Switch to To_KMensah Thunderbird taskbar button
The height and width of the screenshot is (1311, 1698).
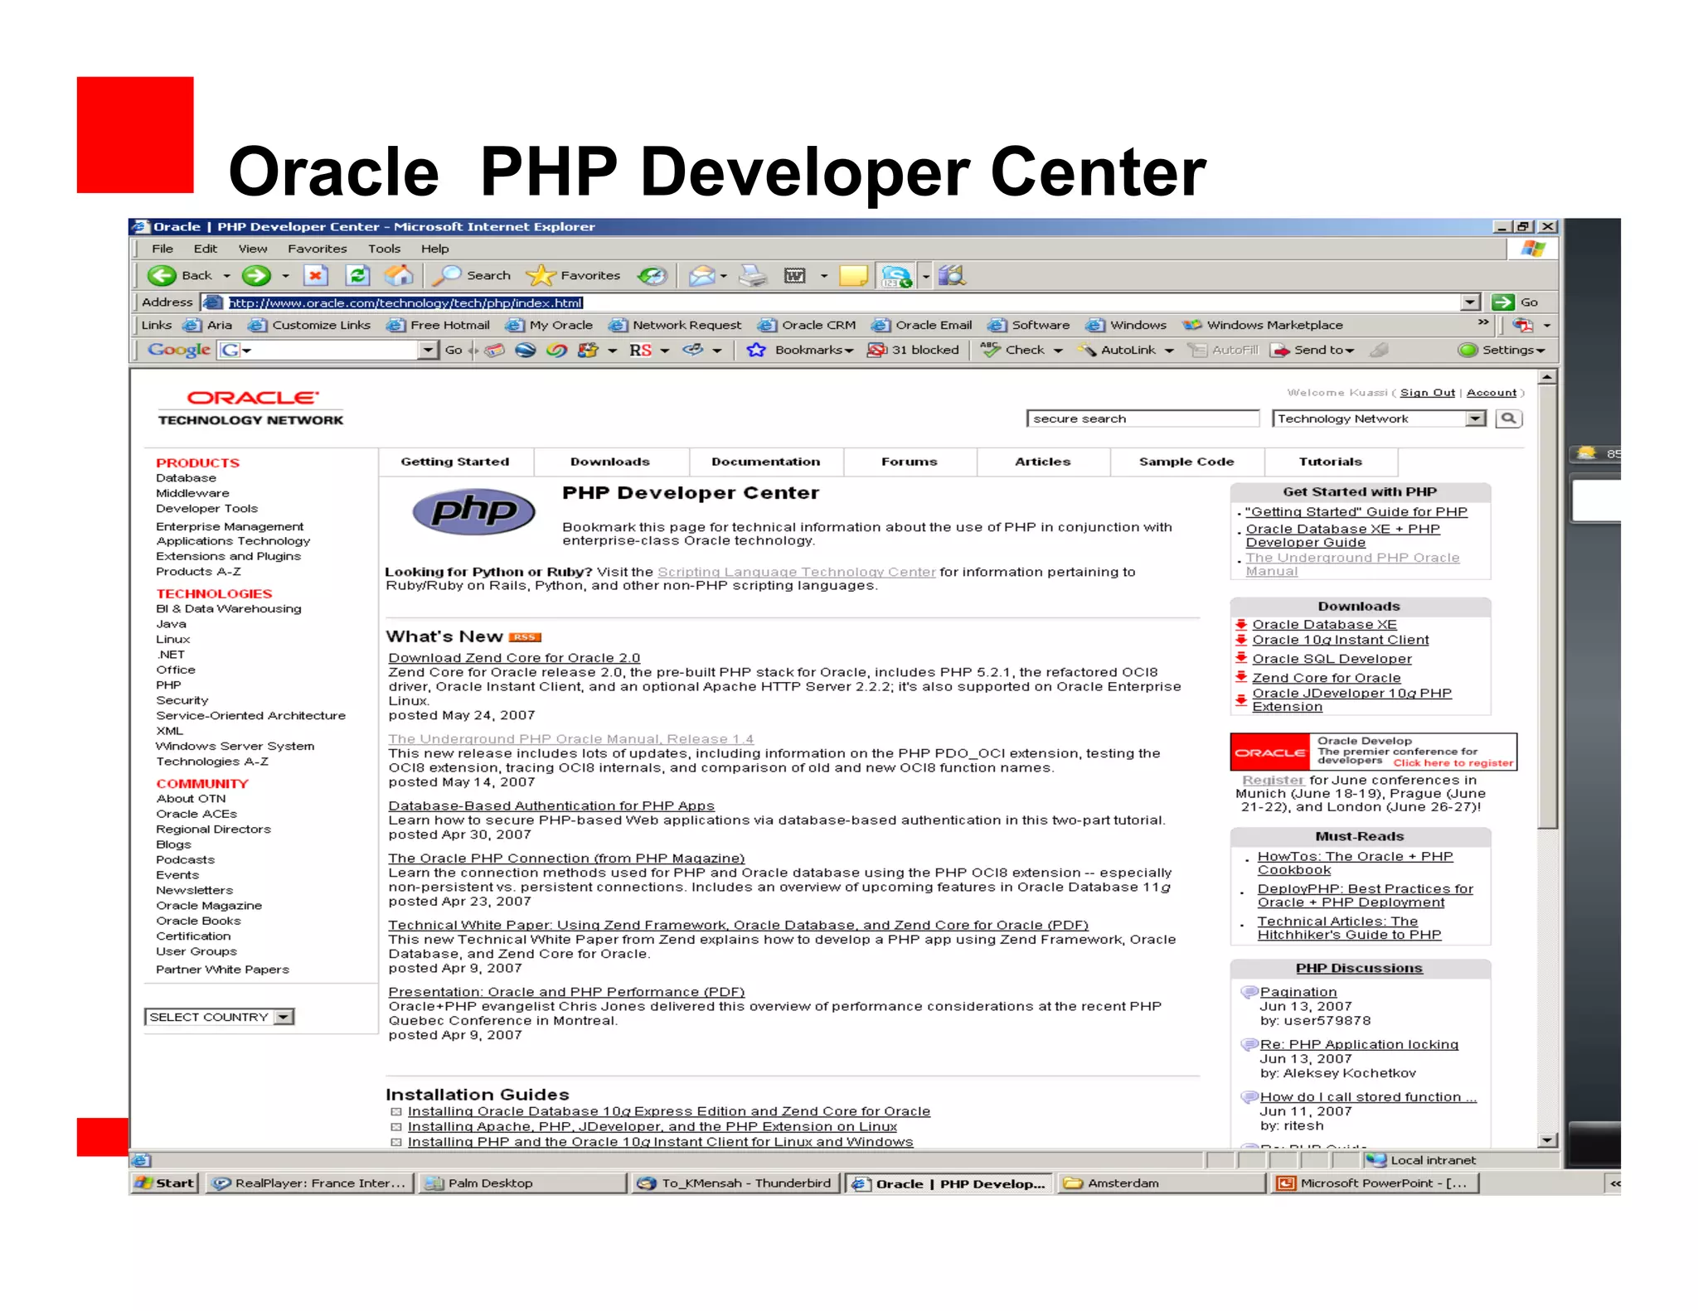735,1183
